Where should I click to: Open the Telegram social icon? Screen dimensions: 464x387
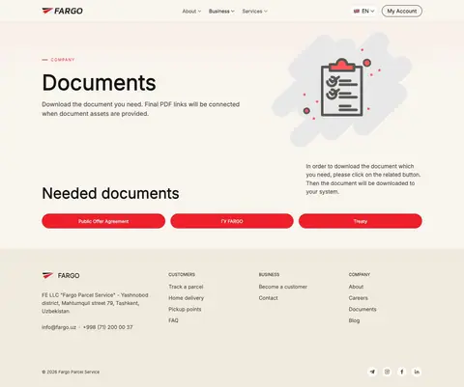372,372
